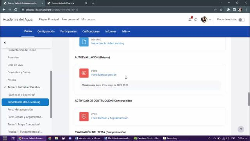Screen dimensions: 250x141
Task: Select Tarea 1. Mapa Conceptual in index
Action: pyautogui.click(x=23, y=125)
